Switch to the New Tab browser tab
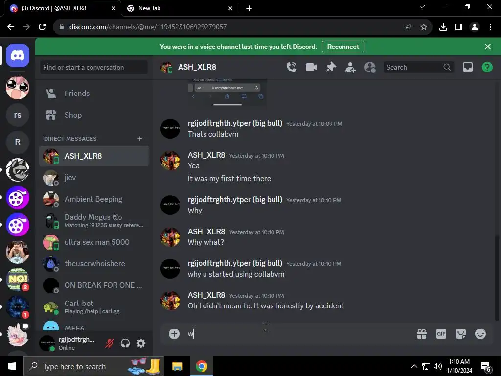 [x=180, y=8]
